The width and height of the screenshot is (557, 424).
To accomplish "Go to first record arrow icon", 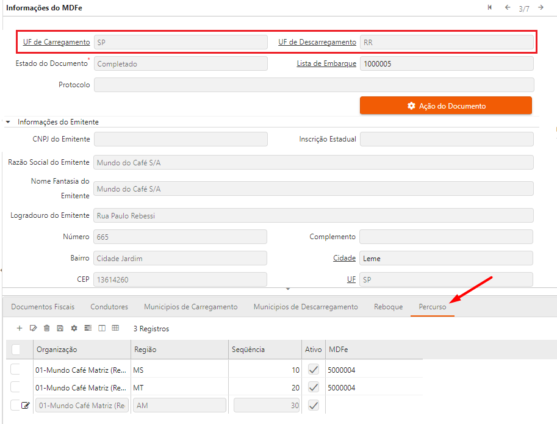I will 490,7.
